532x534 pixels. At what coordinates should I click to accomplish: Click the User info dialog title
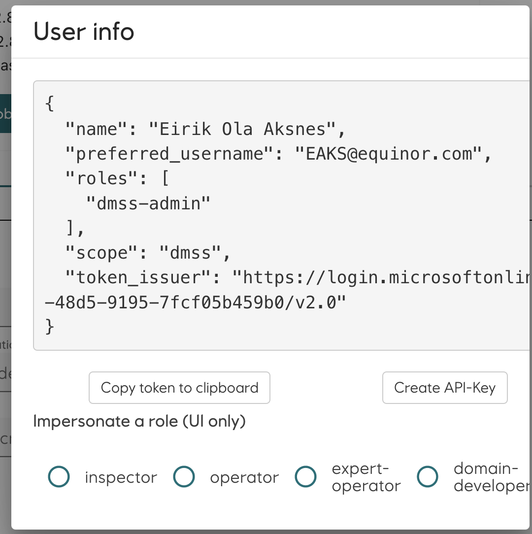click(83, 31)
